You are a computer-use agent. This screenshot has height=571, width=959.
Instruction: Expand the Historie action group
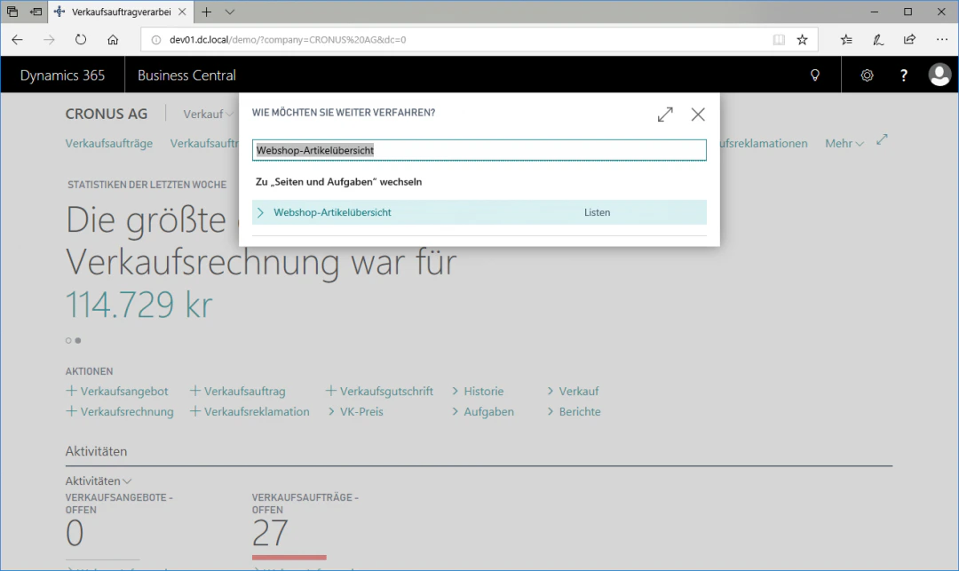point(478,392)
